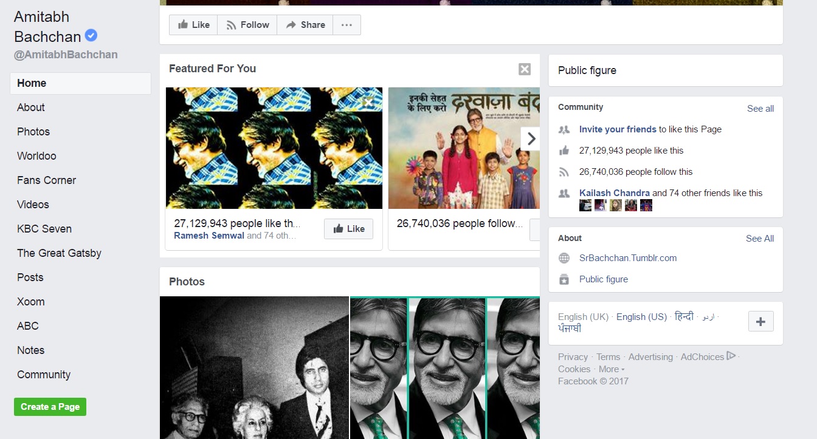Share the page using Share button
The height and width of the screenshot is (439, 817).
(x=305, y=25)
